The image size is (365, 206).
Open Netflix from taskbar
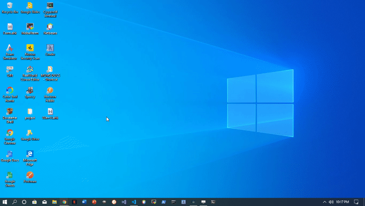[74, 202]
